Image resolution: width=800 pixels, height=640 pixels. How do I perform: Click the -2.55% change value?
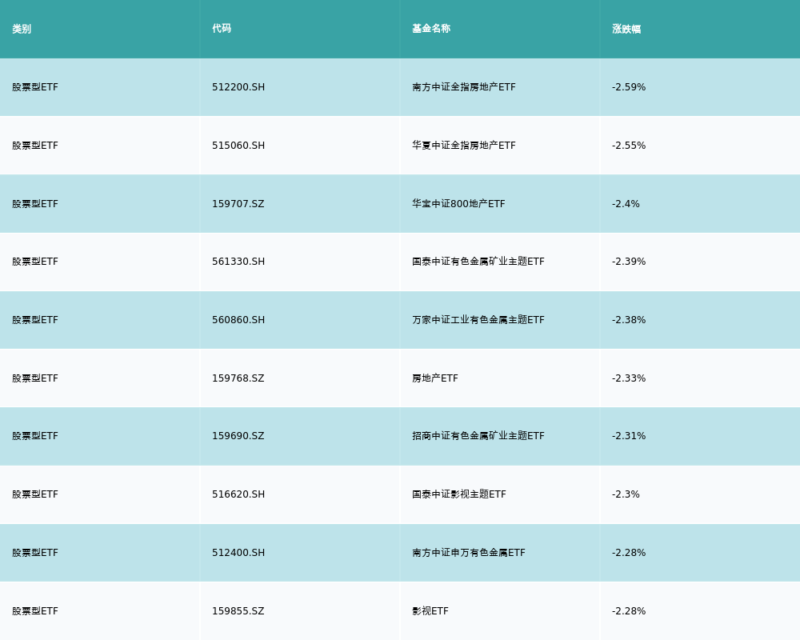point(629,146)
